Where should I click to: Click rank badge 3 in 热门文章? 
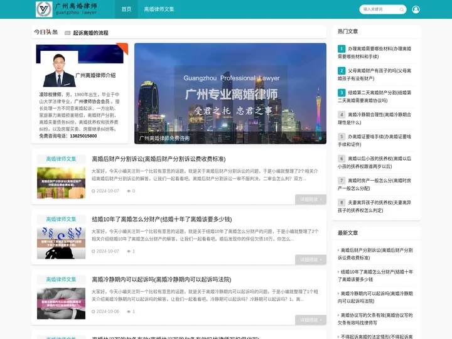coord(342,92)
